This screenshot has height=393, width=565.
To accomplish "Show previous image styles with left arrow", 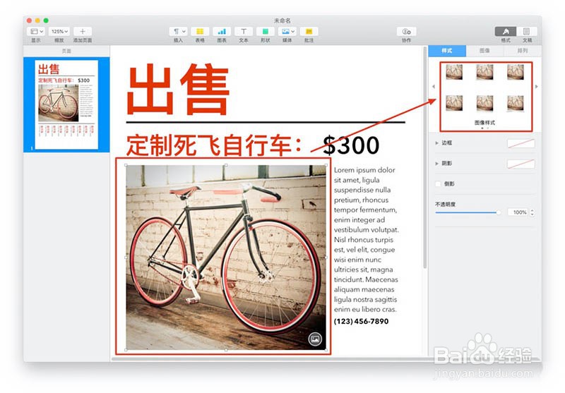I will 434,86.
